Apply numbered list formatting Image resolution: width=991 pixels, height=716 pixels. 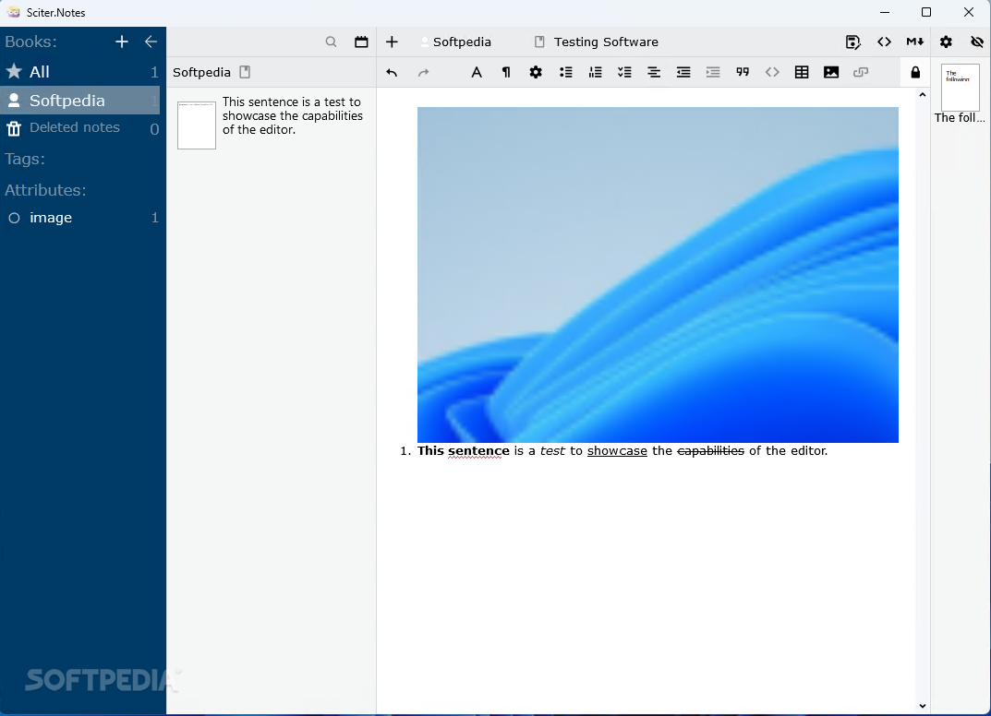click(596, 73)
